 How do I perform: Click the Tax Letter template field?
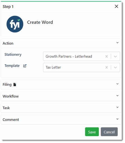82,67
